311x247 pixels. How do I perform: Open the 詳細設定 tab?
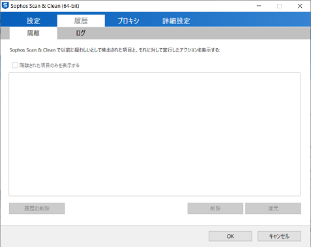176,21
